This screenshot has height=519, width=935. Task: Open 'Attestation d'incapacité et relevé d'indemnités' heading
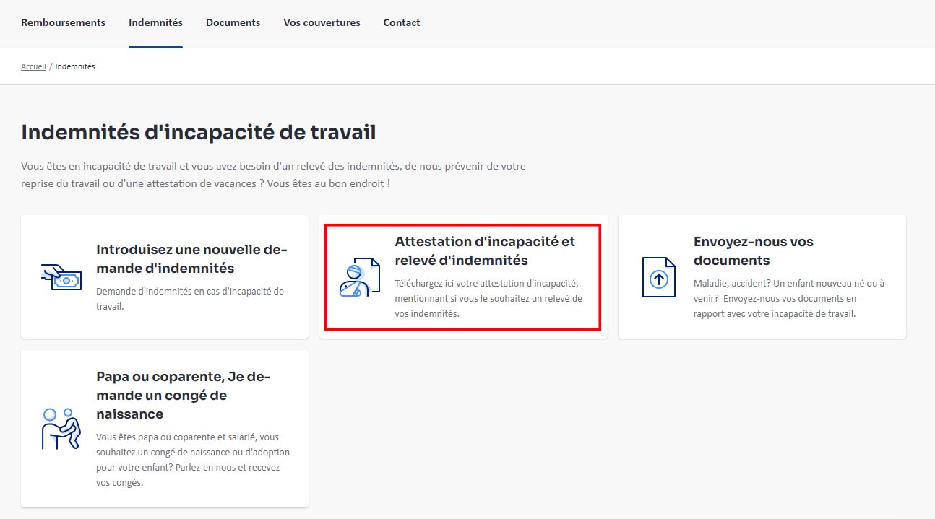point(485,250)
